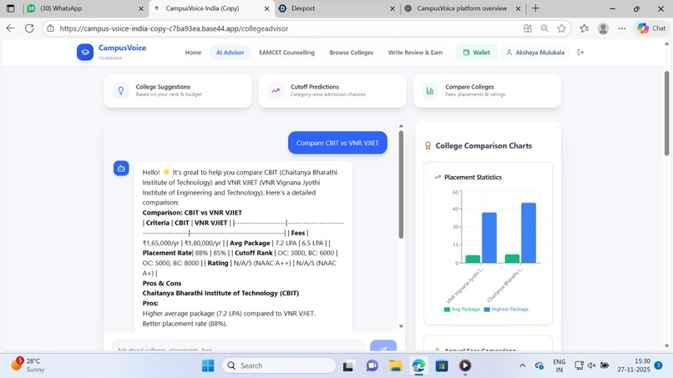Click the award icon beside College Comparison Charts
Viewport: 673px width, 378px height.
428,146
